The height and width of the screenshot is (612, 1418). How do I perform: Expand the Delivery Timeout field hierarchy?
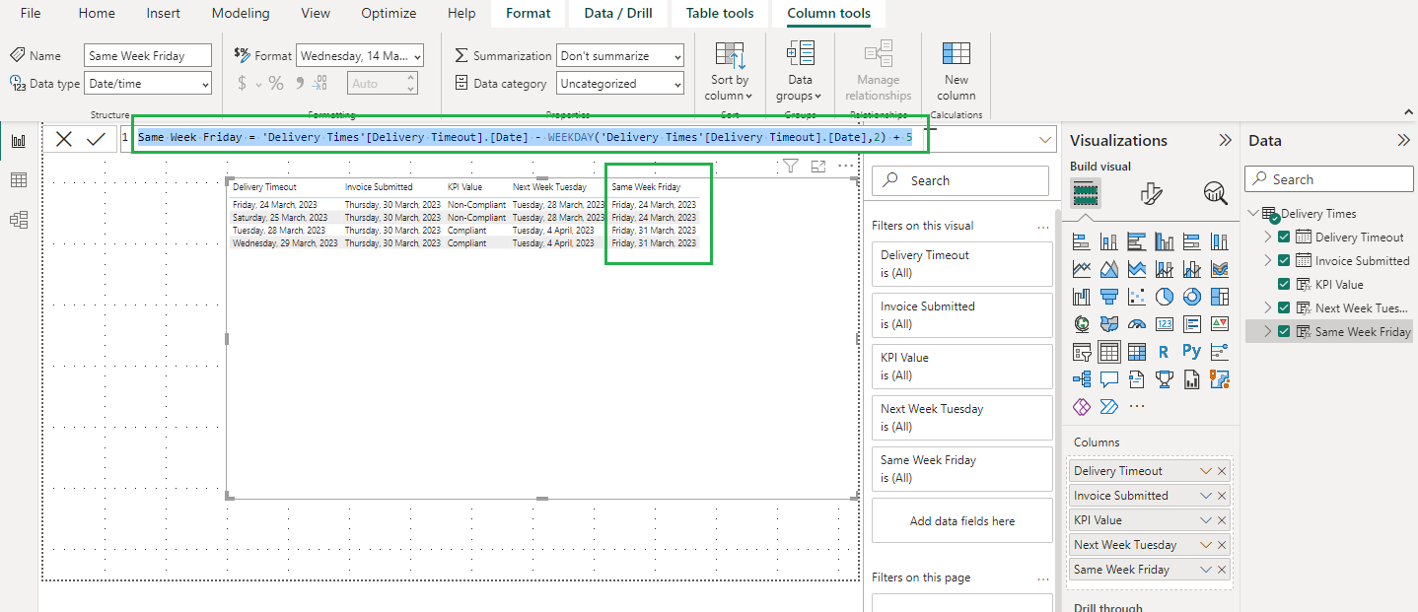click(1268, 237)
